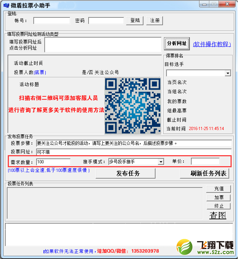Click the 注册 register button

pyautogui.click(x=154, y=21)
